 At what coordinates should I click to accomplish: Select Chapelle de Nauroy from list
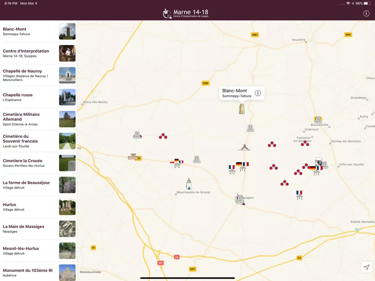pyautogui.click(x=38, y=75)
